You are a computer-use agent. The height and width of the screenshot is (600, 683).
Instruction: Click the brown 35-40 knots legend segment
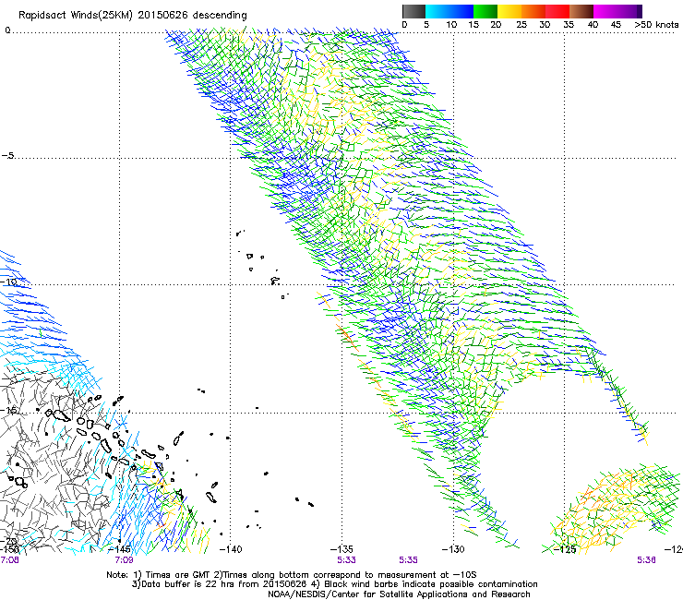pos(581,11)
